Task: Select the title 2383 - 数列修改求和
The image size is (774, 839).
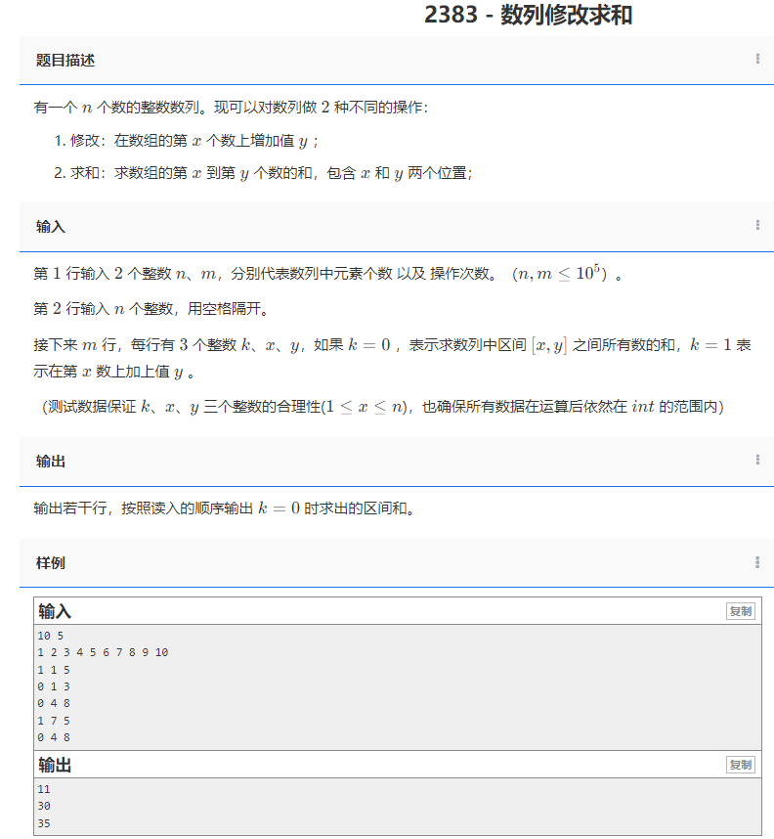Action: tap(529, 15)
